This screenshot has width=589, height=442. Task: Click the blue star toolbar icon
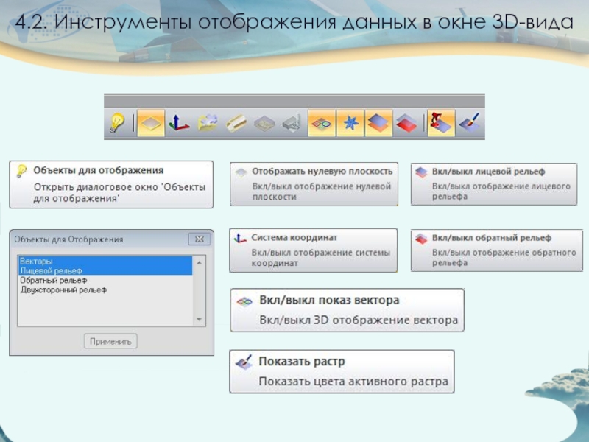pyautogui.click(x=350, y=123)
